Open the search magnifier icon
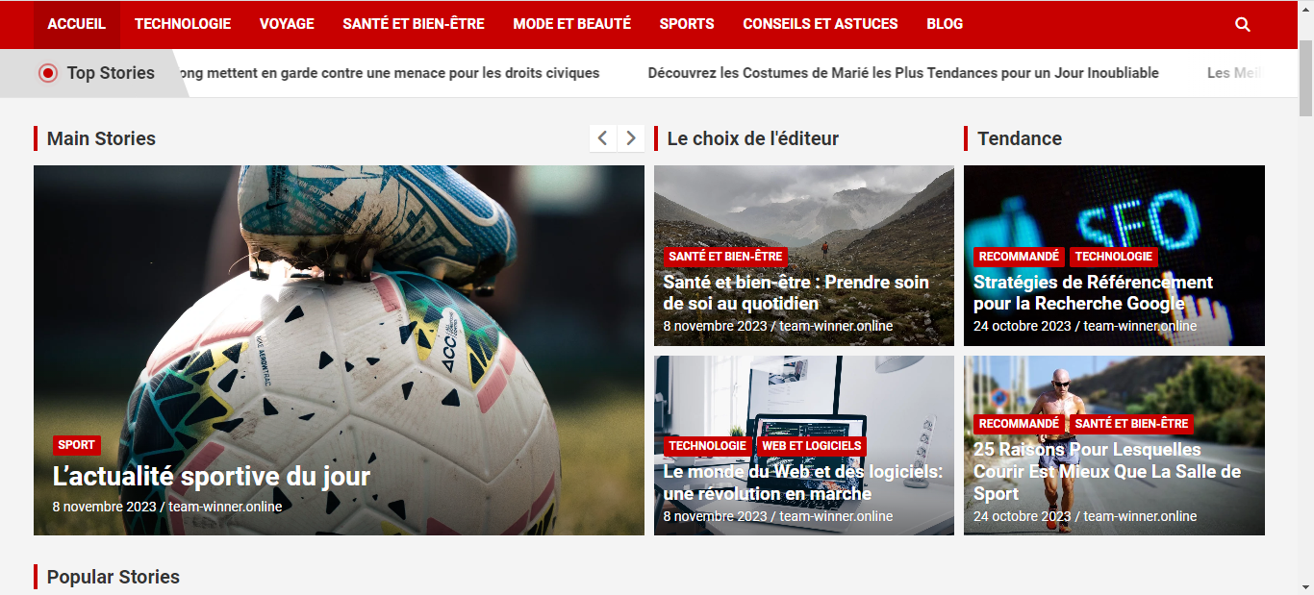Viewport: 1314px width, 595px height. click(1243, 24)
